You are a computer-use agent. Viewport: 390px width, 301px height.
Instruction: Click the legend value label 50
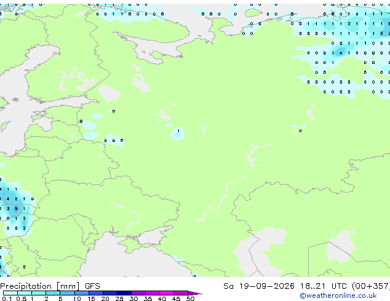point(190,299)
